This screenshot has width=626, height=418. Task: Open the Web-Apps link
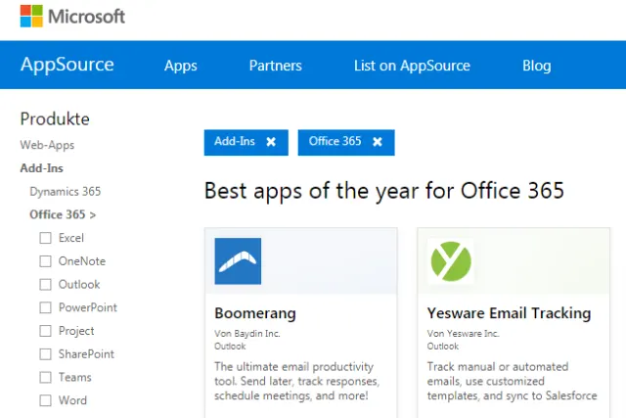click(47, 145)
